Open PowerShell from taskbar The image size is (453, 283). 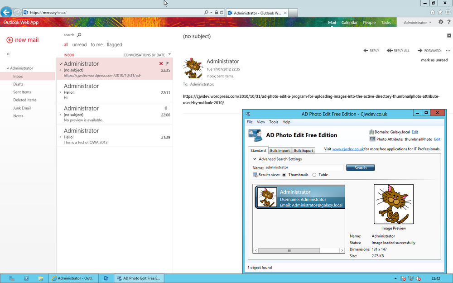click(x=26, y=278)
